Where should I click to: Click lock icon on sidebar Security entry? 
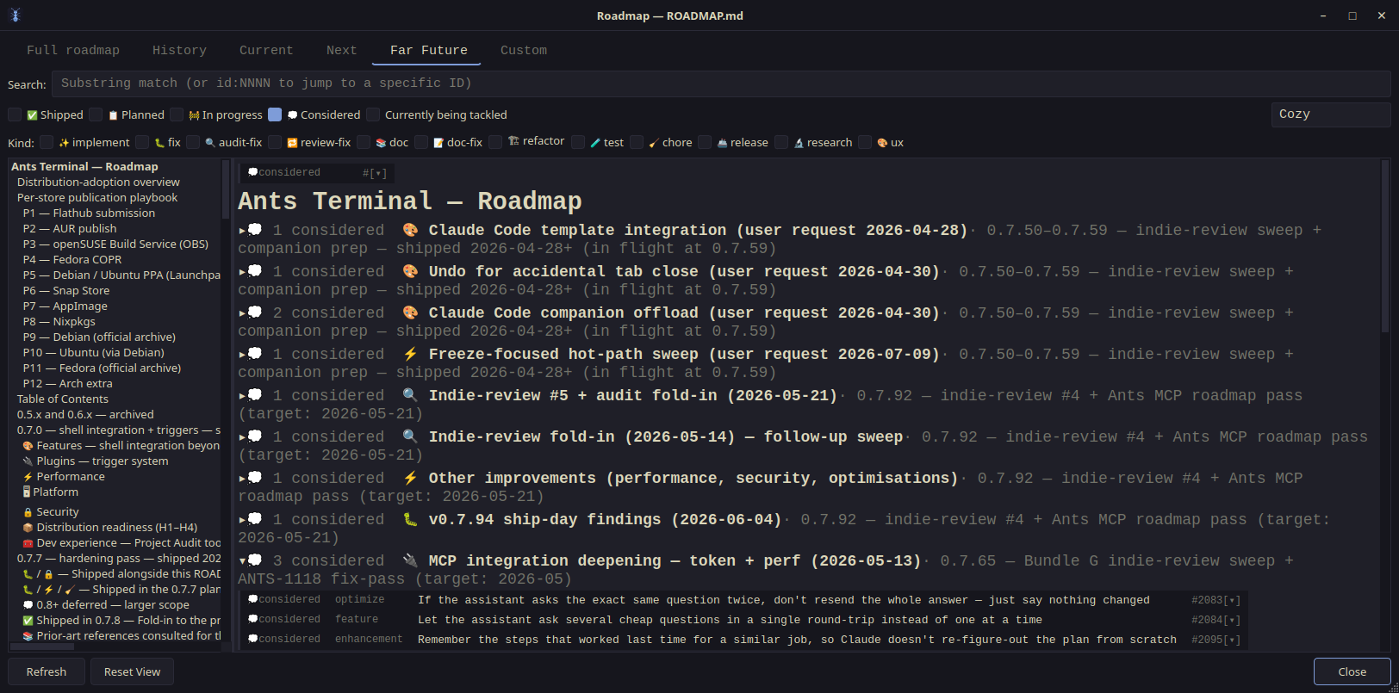[28, 512]
